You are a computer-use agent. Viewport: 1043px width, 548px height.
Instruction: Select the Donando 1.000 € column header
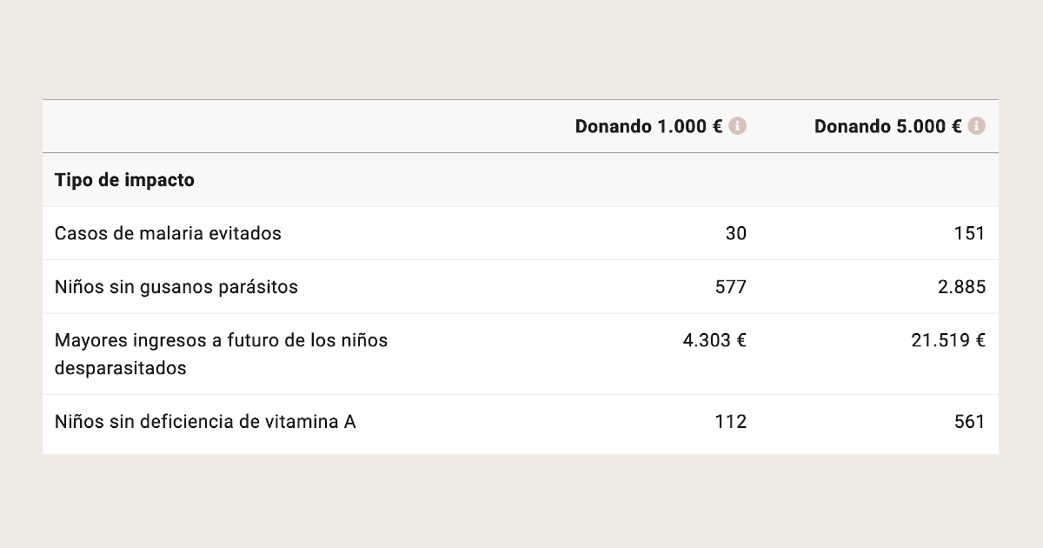pos(648,126)
